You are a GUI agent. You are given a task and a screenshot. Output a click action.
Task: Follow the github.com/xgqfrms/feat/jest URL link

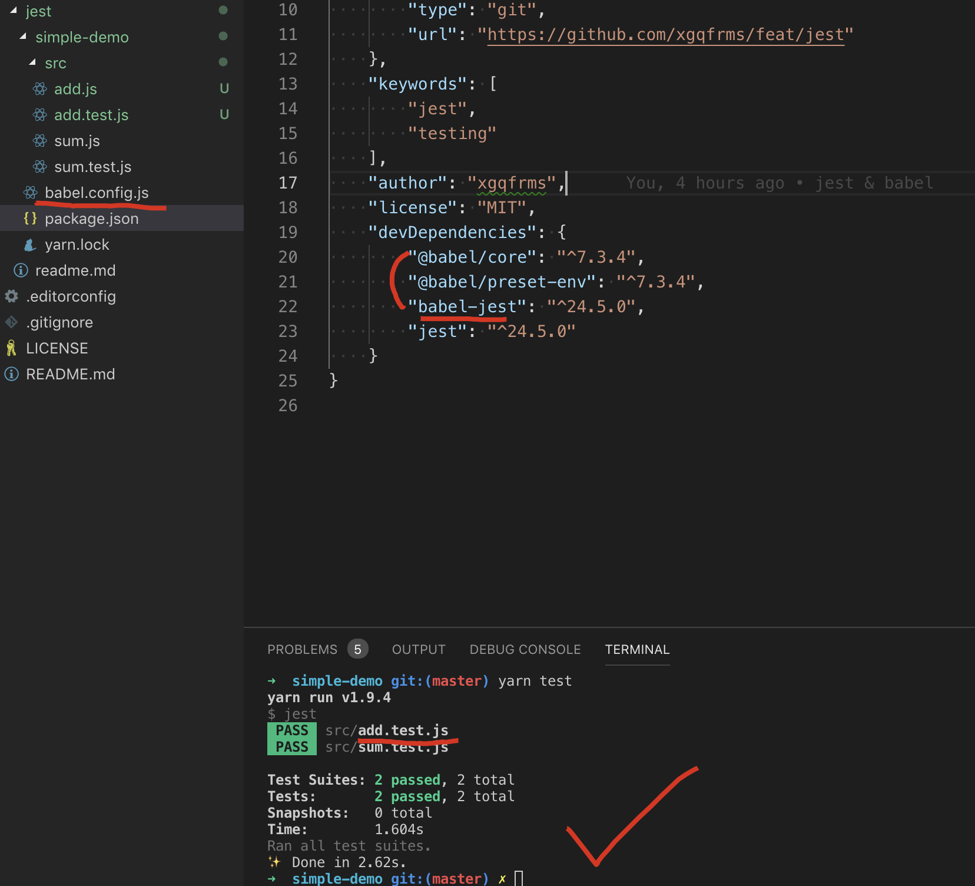(666, 35)
